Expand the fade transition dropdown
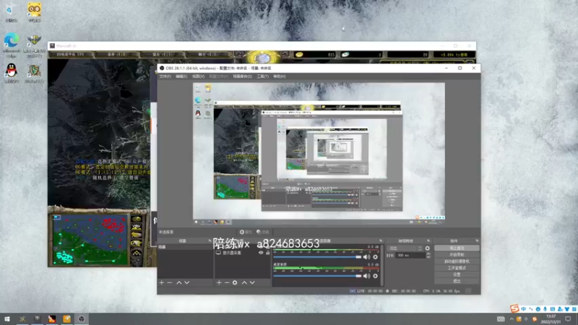 click(x=405, y=248)
